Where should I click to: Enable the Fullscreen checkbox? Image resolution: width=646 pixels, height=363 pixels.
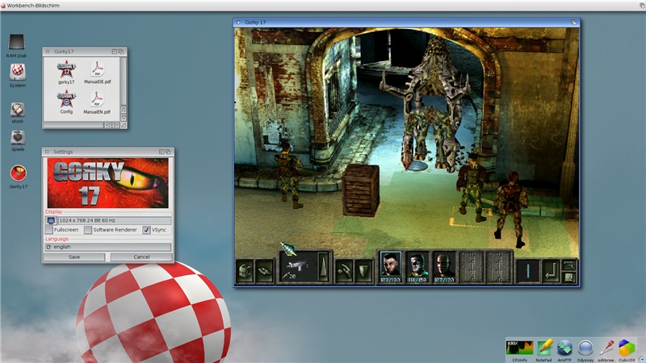[x=49, y=230]
